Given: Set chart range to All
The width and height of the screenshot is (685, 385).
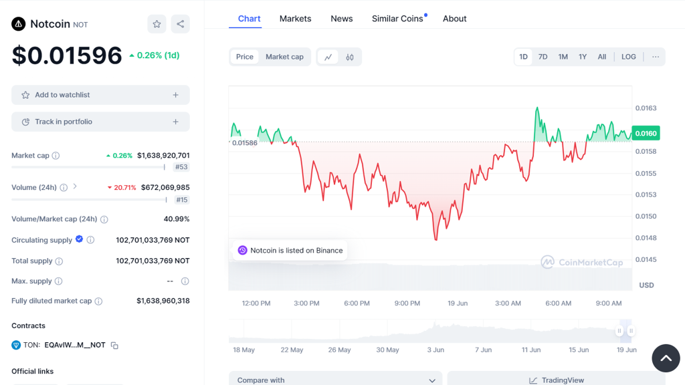Looking at the screenshot, I should point(602,57).
